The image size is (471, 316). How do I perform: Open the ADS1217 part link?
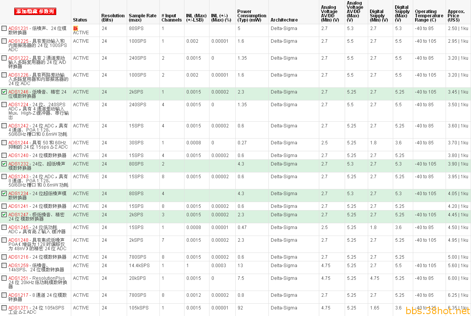click(x=18, y=295)
